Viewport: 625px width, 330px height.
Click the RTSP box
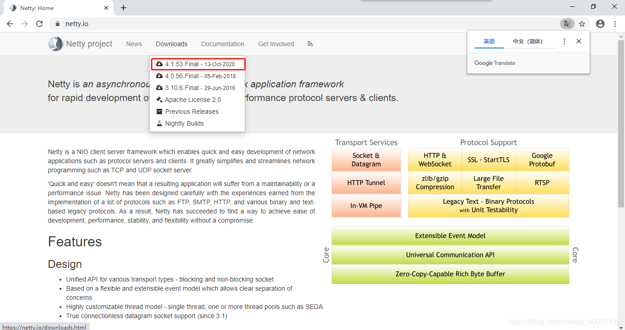pyautogui.click(x=542, y=182)
